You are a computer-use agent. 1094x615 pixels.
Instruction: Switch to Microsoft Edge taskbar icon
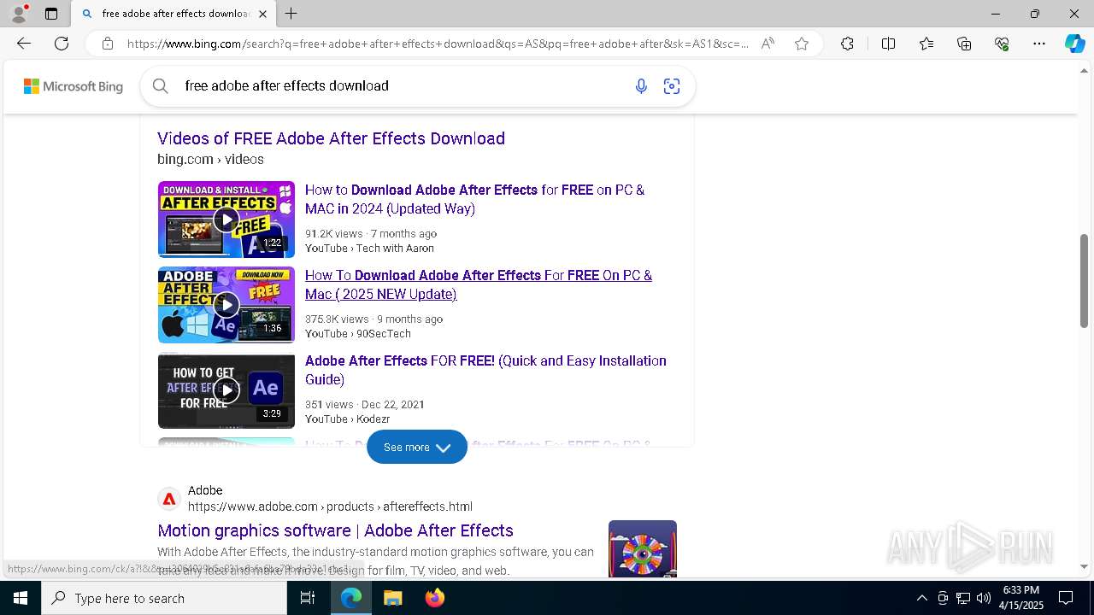[x=351, y=598]
